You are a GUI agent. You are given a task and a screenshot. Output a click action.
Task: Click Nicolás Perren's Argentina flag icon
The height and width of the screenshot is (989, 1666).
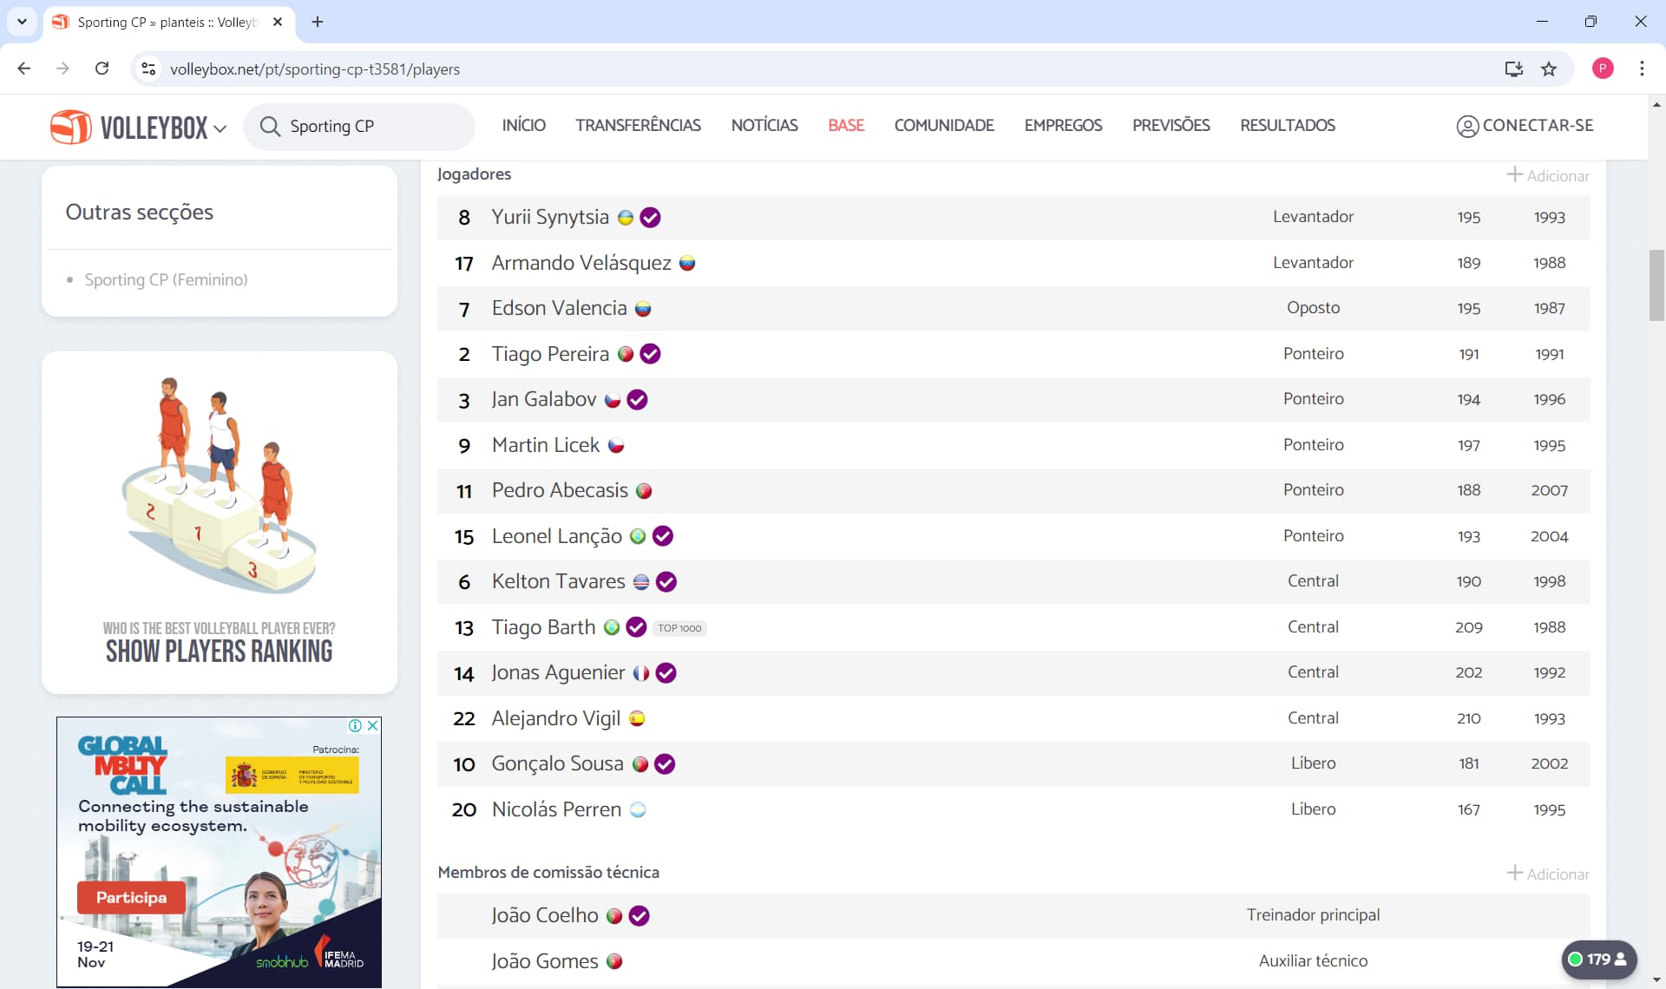point(638,810)
